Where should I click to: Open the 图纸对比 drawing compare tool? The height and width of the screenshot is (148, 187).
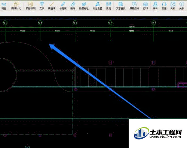tap(16, 6)
